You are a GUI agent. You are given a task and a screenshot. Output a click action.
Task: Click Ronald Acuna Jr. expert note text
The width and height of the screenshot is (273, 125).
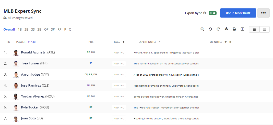pos(167,52)
